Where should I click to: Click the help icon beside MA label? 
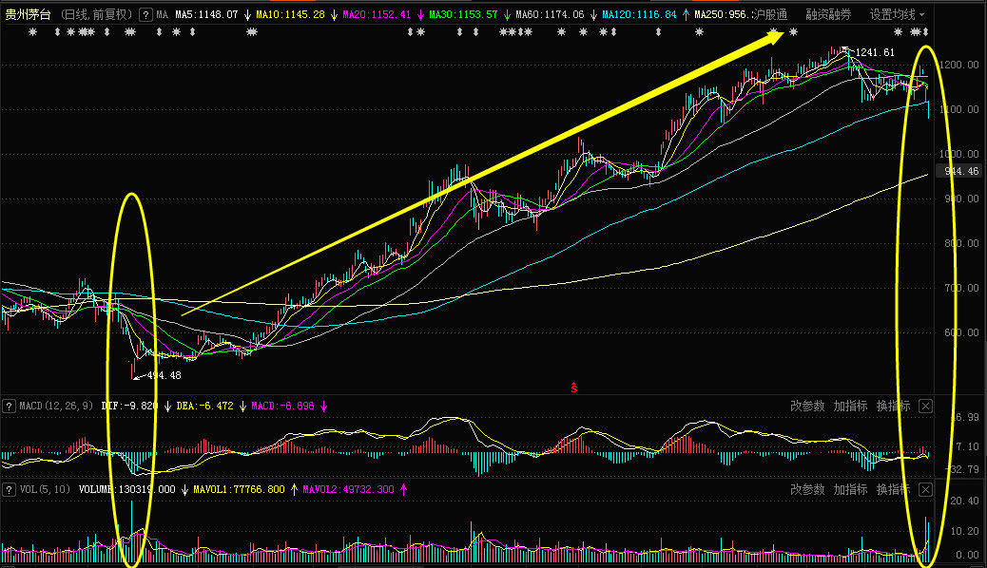145,14
